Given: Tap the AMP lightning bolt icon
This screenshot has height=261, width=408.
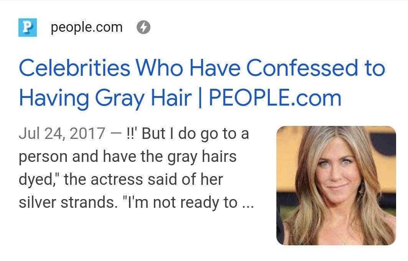Looking at the screenshot, I should tap(144, 27).
